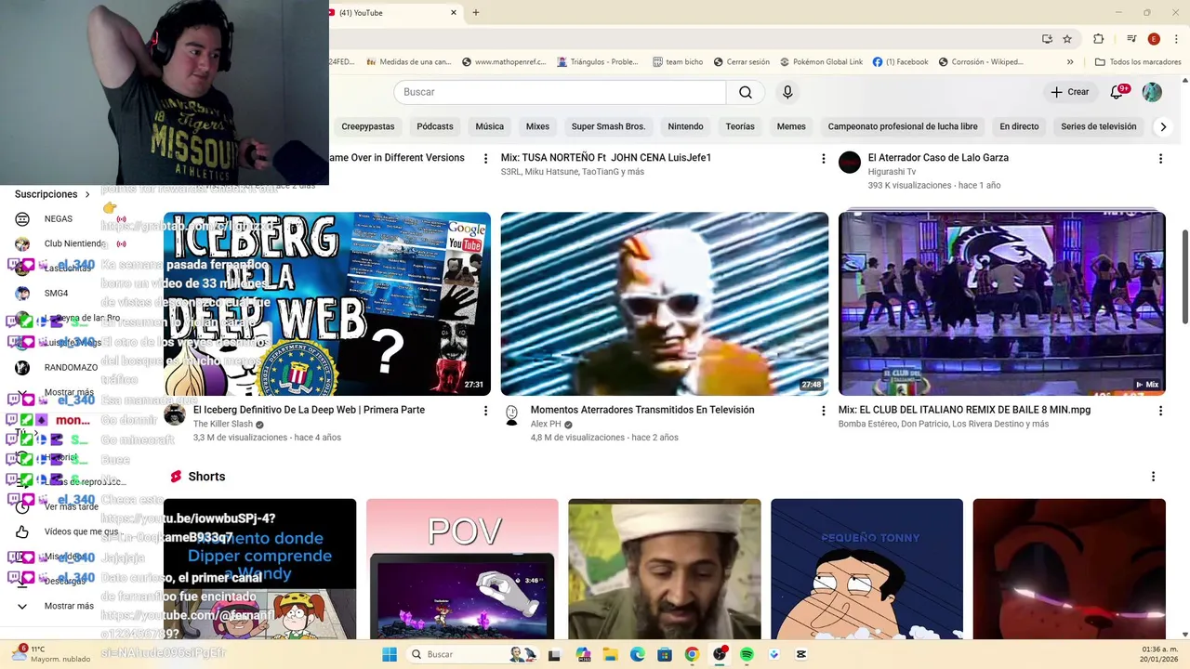Click into the YouTube Buscar search field
Image resolution: width=1190 pixels, height=669 pixels.
pyautogui.click(x=560, y=92)
